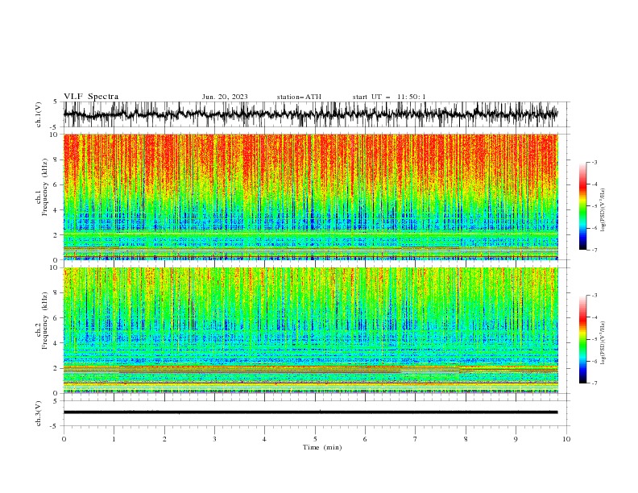
Task: Click the time axis tick label "10" at bottom right
Action: [566, 439]
